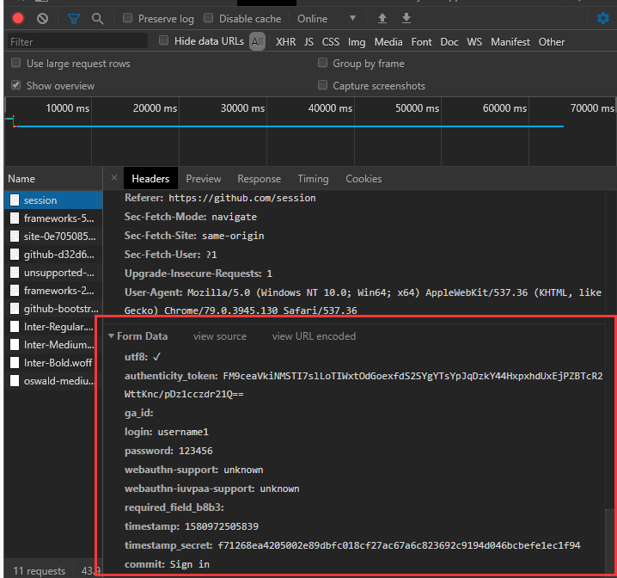Stop recording network log with red button
Image resolution: width=617 pixels, height=578 pixels.
18,19
